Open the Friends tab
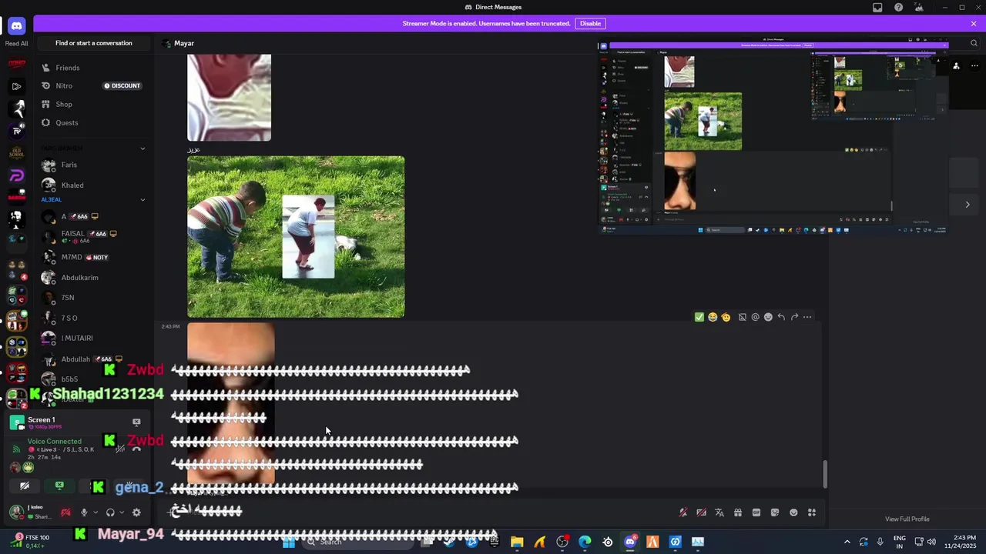Screen dimensions: 986x554 [x=94, y=68]
